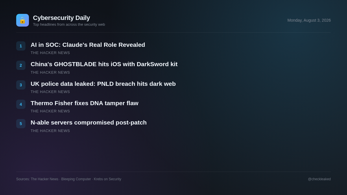Image resolution: width=347 pixels, height=195 pixels.
Task: Click the @checkleaked handle
Action: click(x=319, y=179)
